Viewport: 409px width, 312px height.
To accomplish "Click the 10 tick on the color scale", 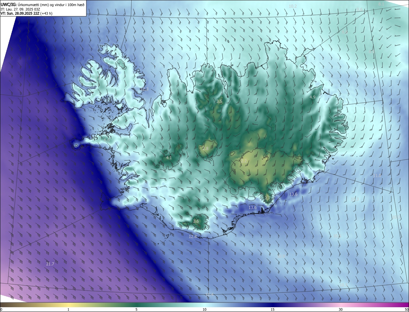I will (x=204, y=309).
